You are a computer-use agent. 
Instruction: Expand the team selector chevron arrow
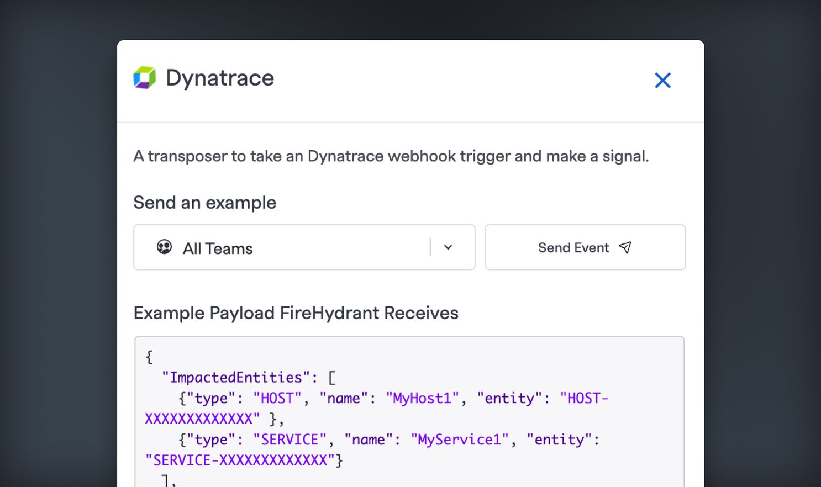pos(448,247)
